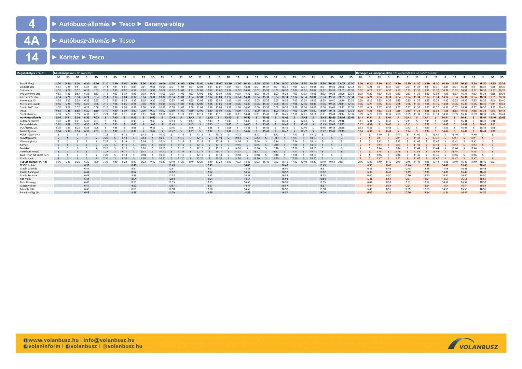The image size is (522, 369).
Task: Select the Kórház ► Tesco route banner
Action: 278,57
